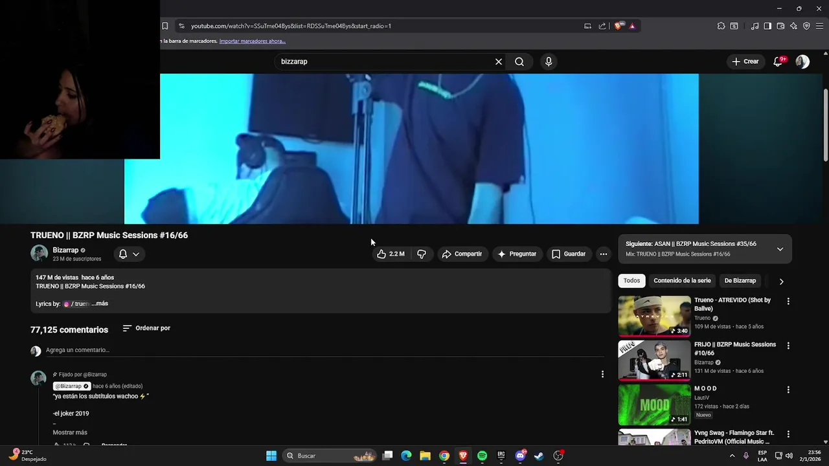Open TRUENO || BZRP Music Sessions title
The image size is (829, 466).
[x=109, y=235]
